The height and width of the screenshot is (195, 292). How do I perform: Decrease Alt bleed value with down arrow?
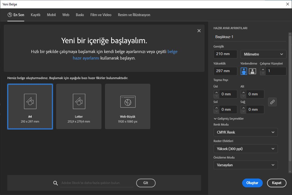243,96
